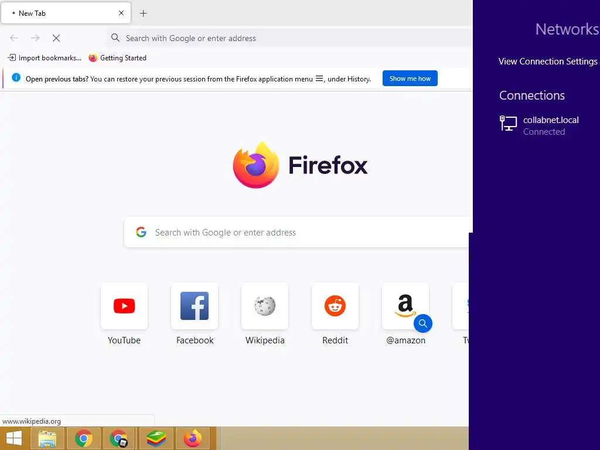Open the @amazon shortcut tile

click(405, 306)
